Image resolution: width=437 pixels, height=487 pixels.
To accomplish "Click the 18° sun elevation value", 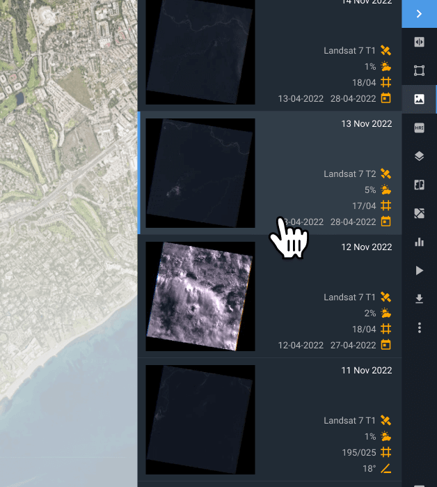I will [369, 469].
